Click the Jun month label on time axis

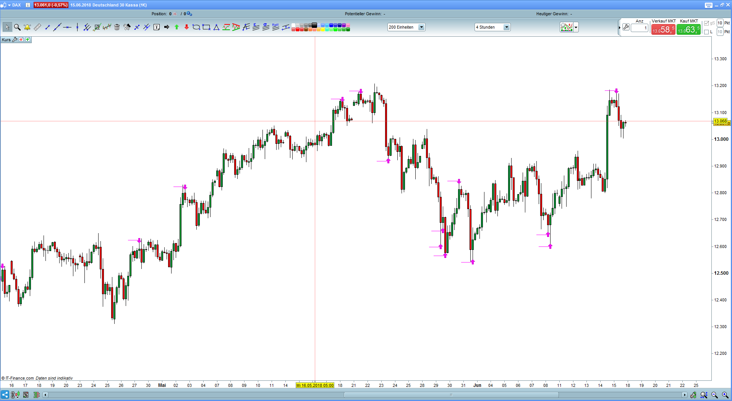coord(477,385)
